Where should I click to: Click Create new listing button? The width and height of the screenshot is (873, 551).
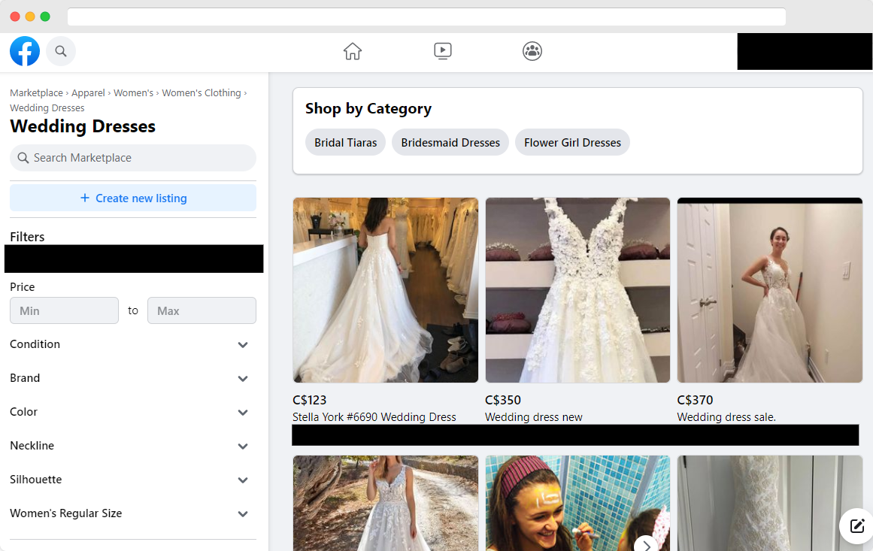coord(133,198)
